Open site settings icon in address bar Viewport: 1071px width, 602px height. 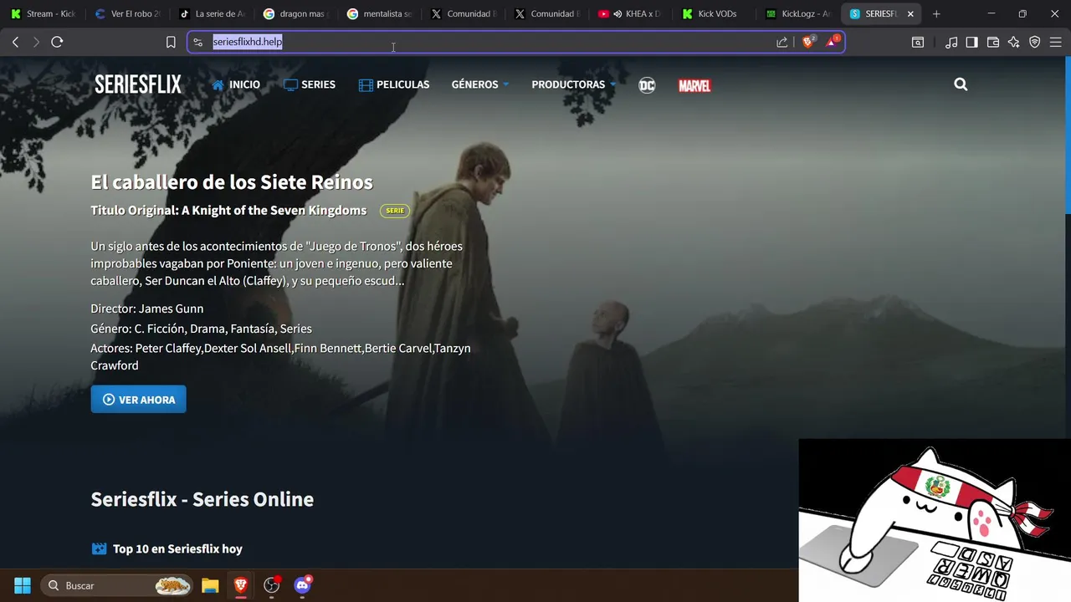click(x=198, y=42)
